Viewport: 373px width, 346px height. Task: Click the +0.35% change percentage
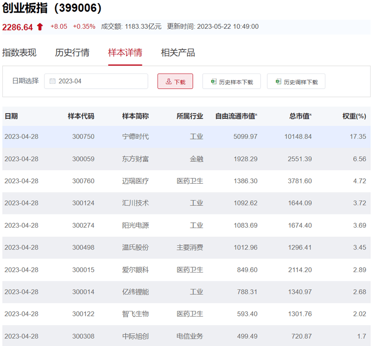click(x=84, y=26)
